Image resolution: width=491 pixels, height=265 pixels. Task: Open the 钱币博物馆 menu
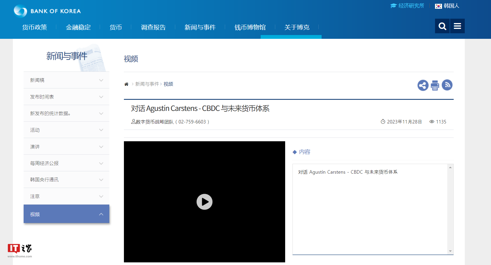[250, 27]
